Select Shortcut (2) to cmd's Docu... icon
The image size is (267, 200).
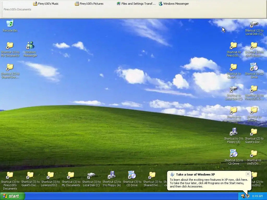[254, 49]
